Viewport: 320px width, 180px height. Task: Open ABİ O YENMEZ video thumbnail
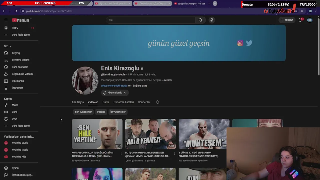[150, 134]
